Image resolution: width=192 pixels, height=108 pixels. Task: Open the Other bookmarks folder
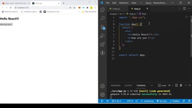[89, 12]
